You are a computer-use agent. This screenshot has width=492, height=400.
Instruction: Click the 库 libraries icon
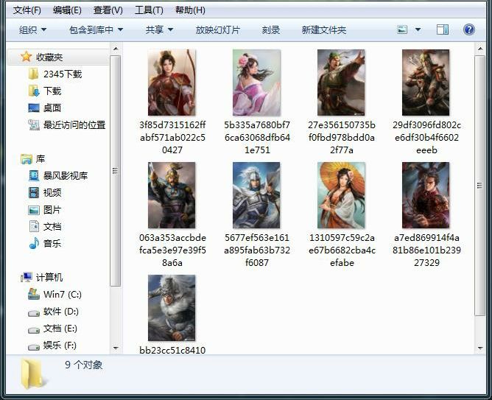pyautogui.click(x=27, y=159)
